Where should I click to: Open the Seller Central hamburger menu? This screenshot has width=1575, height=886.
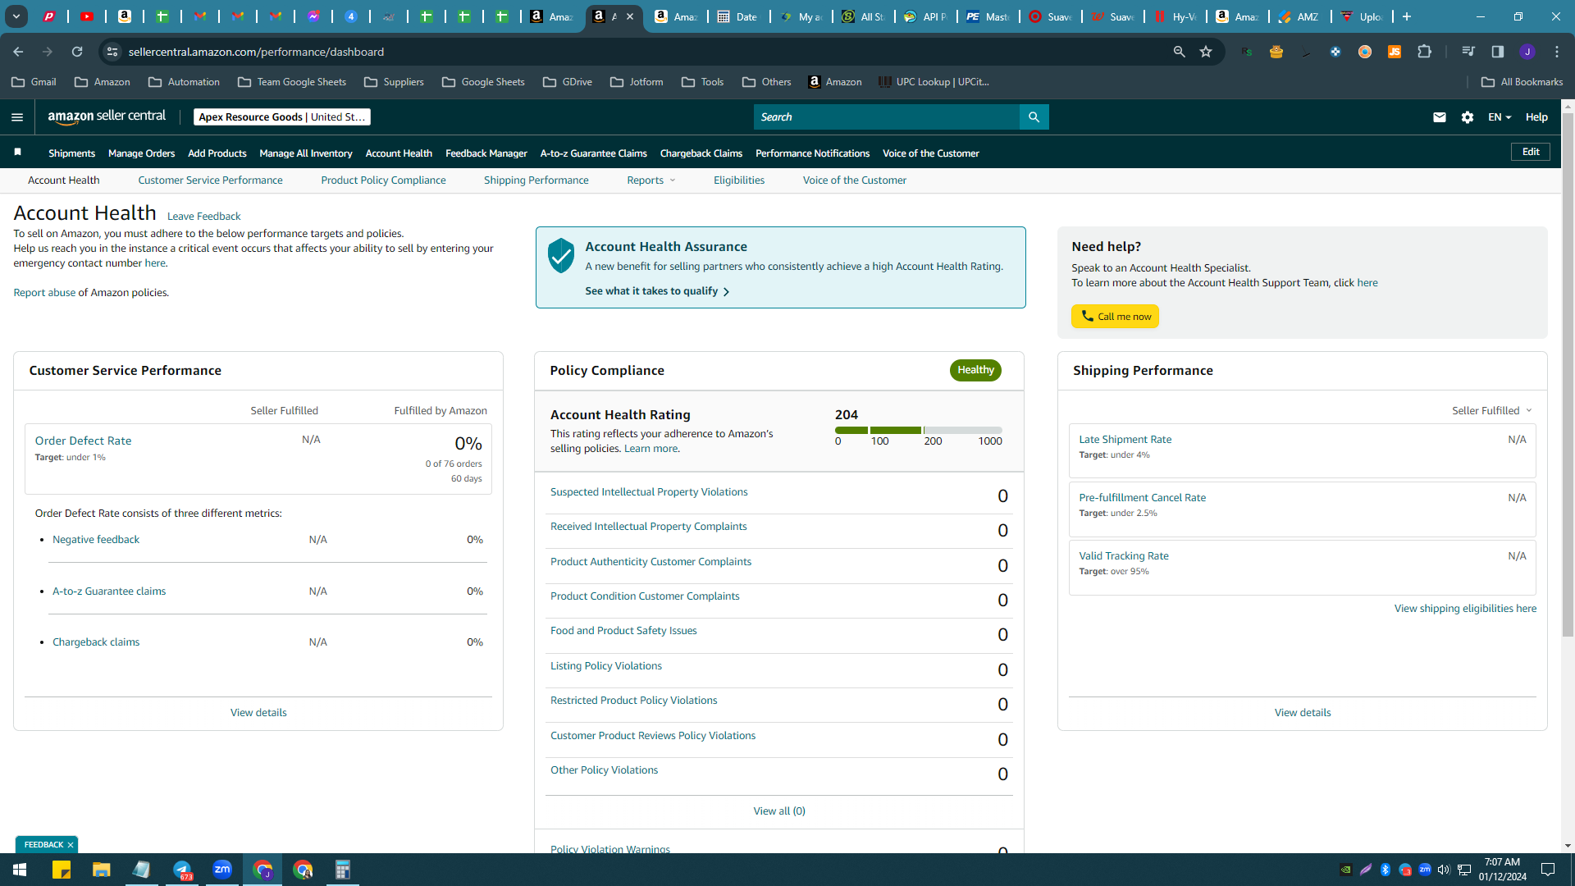coord(17,117)
